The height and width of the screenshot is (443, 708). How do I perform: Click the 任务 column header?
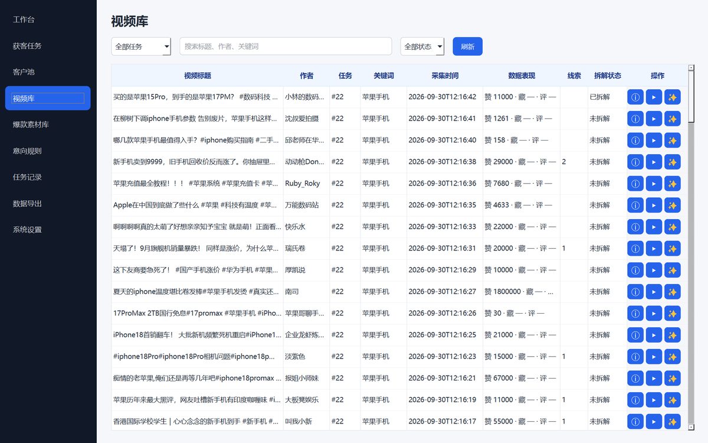[345, 76]
